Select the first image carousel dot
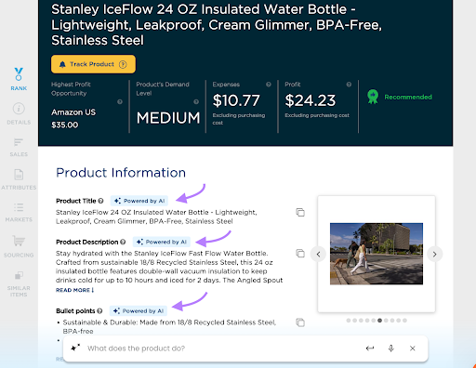The image size is (476, 368). [349, 321]
